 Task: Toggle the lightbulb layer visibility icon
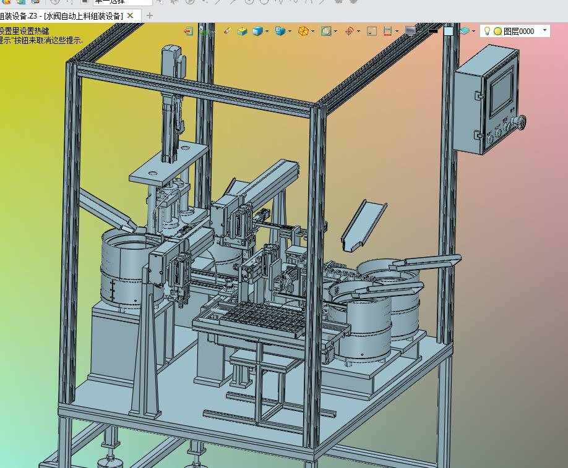pyautogui.click(x=487, y=31)
